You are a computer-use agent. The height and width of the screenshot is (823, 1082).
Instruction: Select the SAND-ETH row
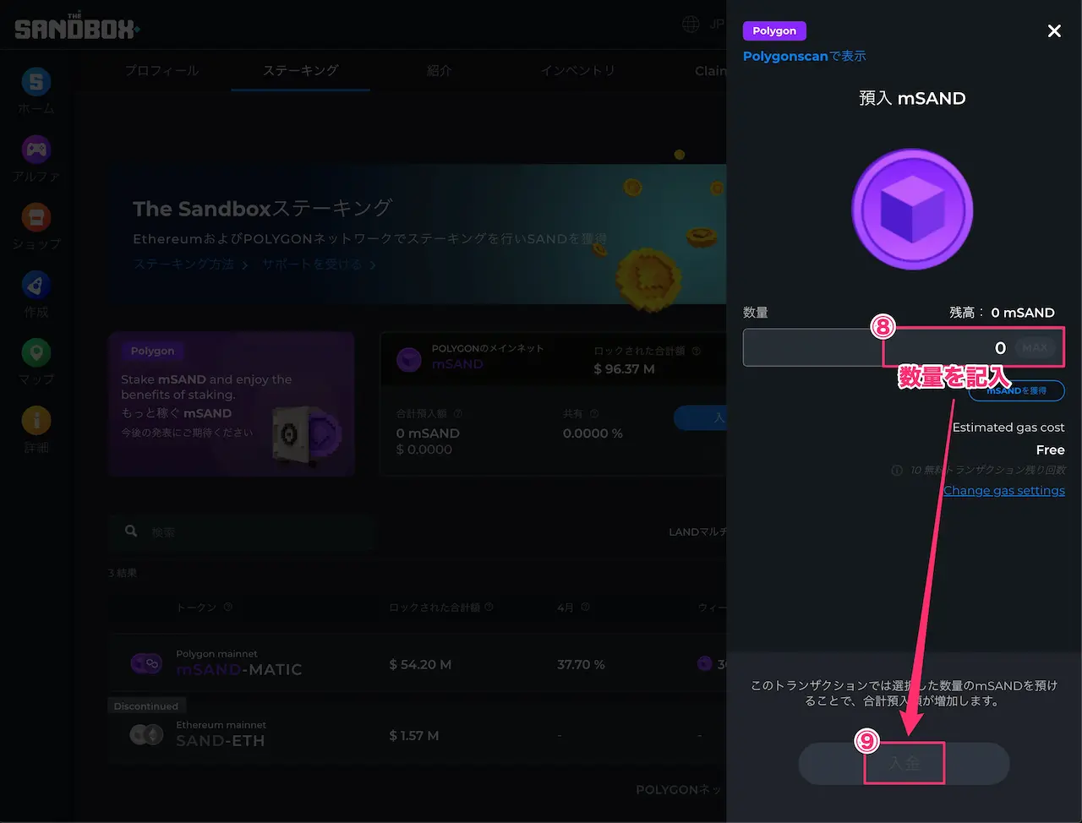[x=417, y=735]
